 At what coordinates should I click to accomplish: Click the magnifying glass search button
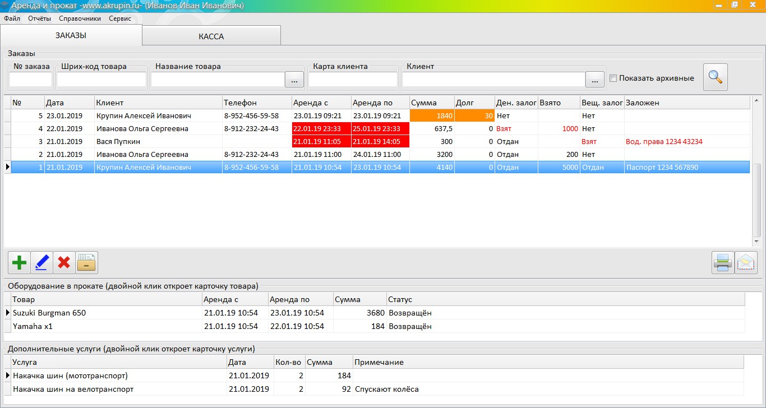(x=715, y=77)
